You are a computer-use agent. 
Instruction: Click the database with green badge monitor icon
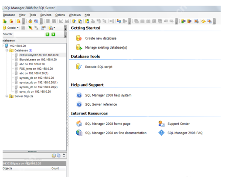coord(184,21)
